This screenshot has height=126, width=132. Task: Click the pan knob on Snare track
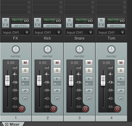[x=80, y=49]
